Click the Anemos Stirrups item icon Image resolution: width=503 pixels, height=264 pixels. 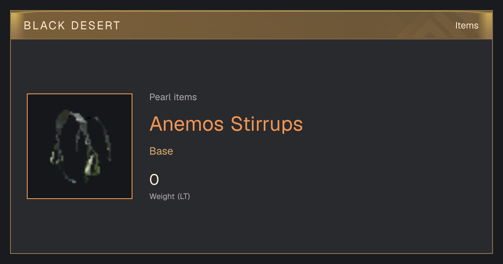[80, 146]
